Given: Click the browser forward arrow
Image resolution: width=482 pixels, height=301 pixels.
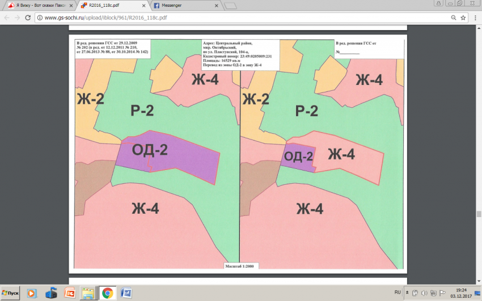Looking at the screenshot, I should pyautogui.click(x=18, y=18).
